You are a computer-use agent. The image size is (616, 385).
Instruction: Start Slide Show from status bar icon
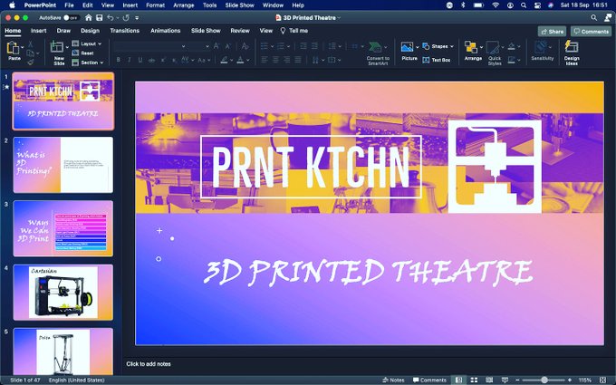tap(505, 380)
